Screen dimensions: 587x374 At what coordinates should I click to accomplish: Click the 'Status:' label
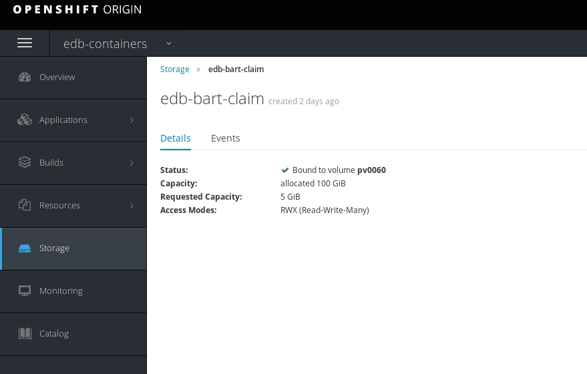coord(174,170)
